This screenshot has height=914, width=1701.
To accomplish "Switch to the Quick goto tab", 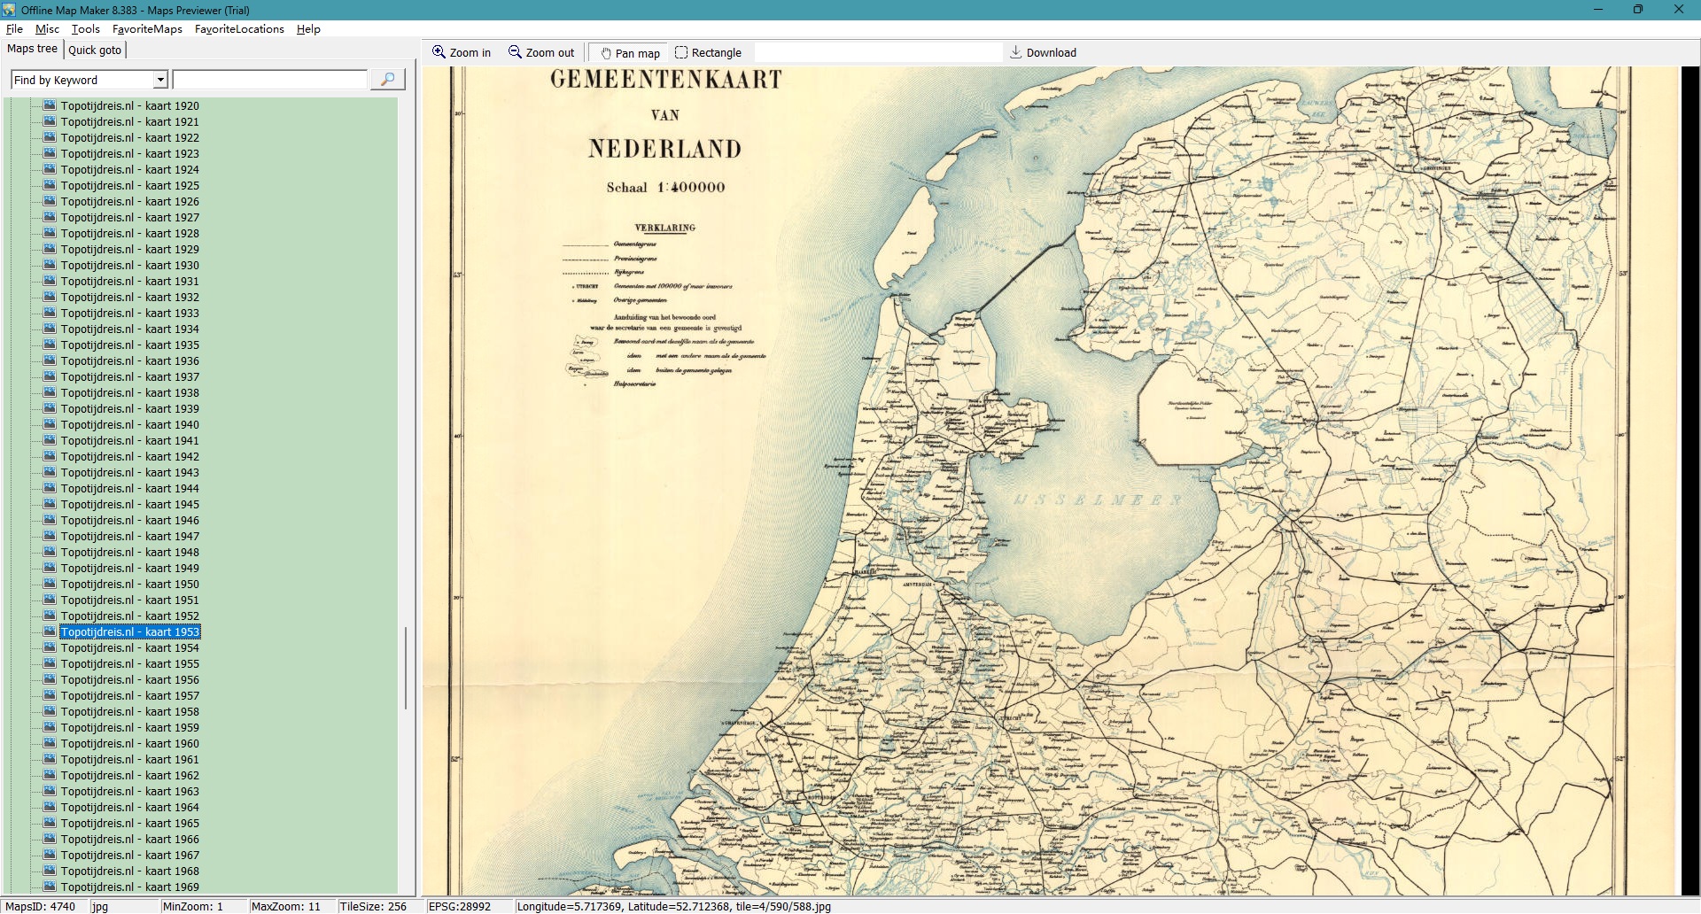I will pyautogui.click(x=95, y=50).
